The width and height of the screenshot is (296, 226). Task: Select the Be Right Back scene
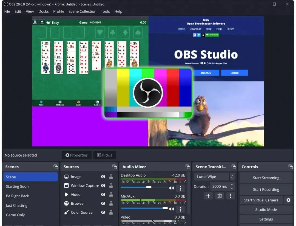click(31, 196)
